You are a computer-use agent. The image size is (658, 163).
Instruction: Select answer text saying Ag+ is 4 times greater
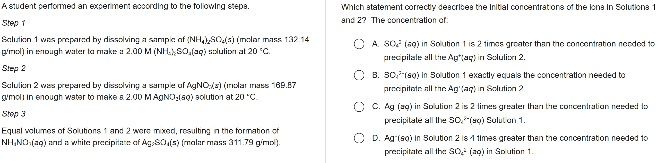click(x=516, y=145)
